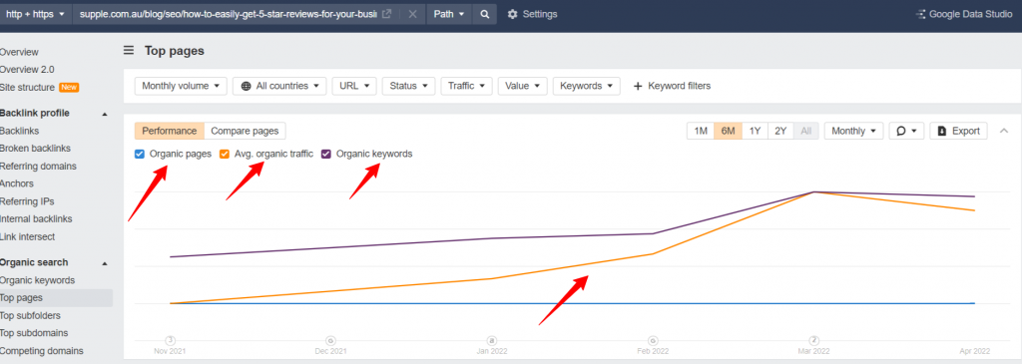Toggle Organic pages checkbox
The image size is (1022, 364).
click(140, 155)
